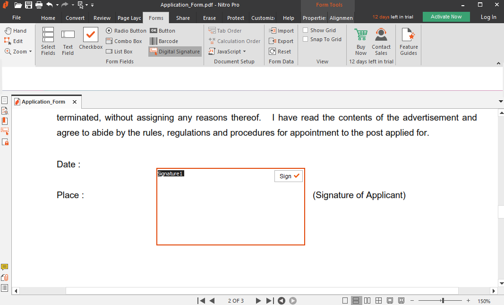Switch to the Home ribbon tab
504x305 pixels.
(48, 17)
